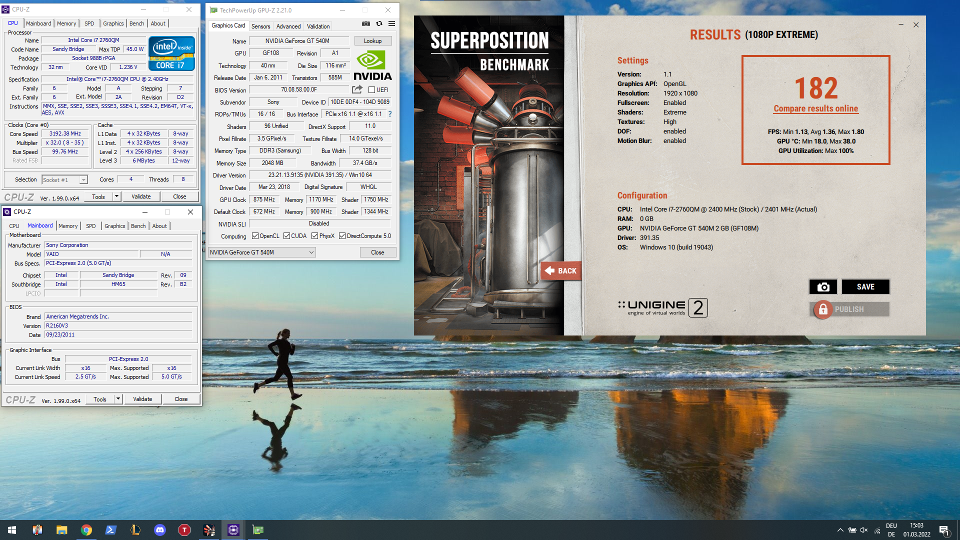960x540 pixels.
Task: Switch to CPU-Z taskbar icon
Action: [x=233, y=530]
